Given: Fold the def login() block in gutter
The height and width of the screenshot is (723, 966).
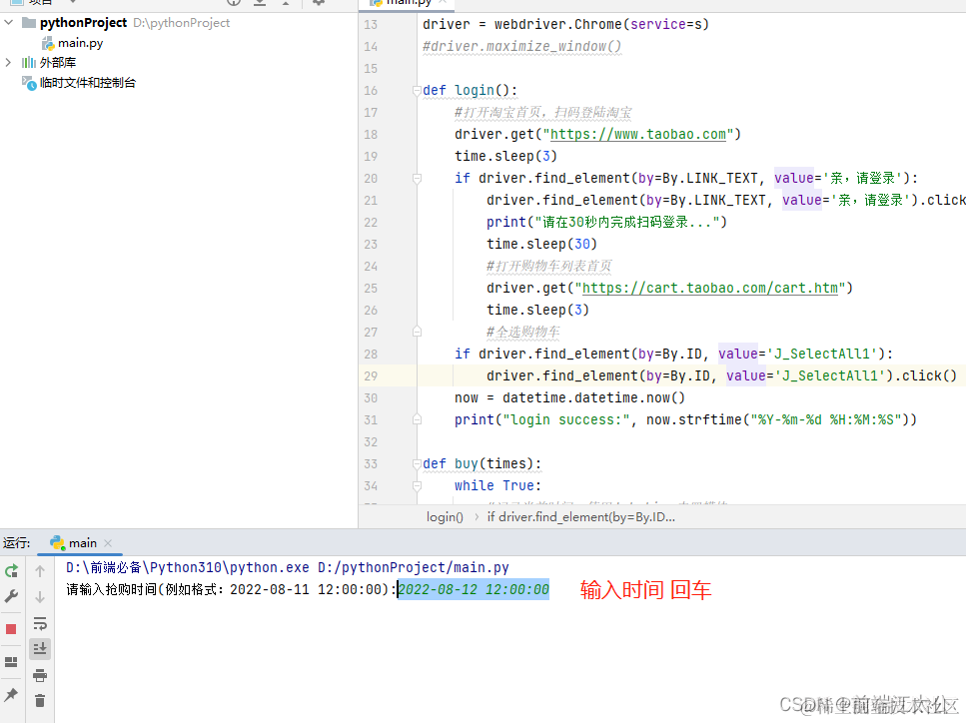Looking at the screenshot, I should 417,91.
